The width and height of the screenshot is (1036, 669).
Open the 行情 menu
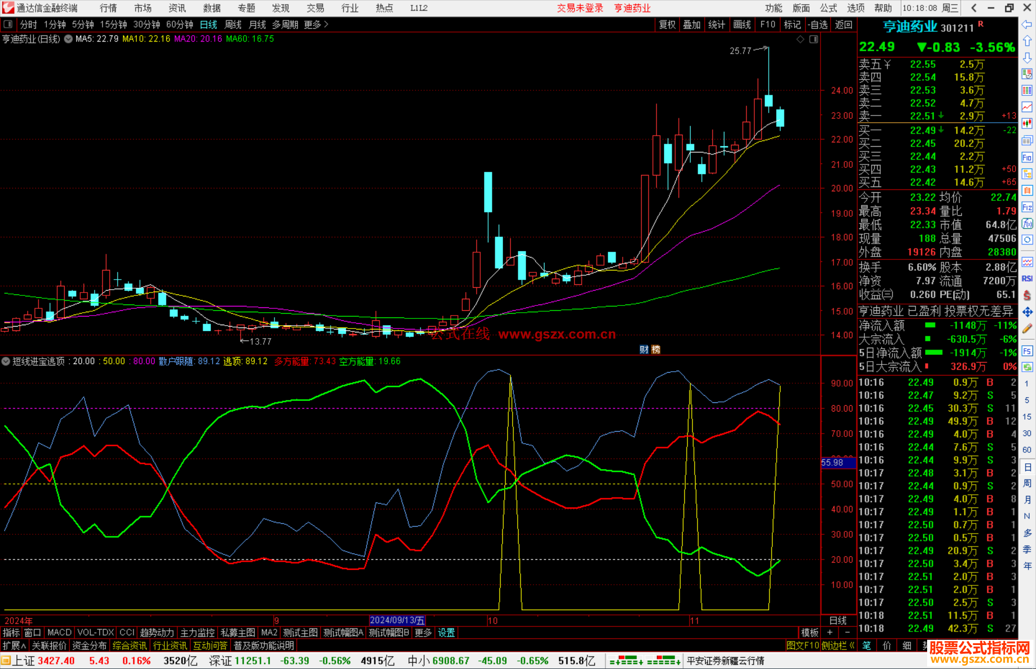click(108, 8)
